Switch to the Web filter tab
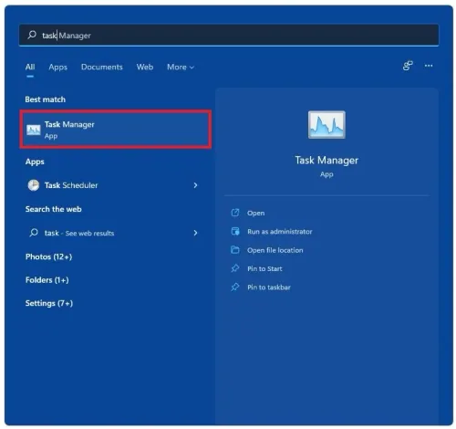 point(145,67)
